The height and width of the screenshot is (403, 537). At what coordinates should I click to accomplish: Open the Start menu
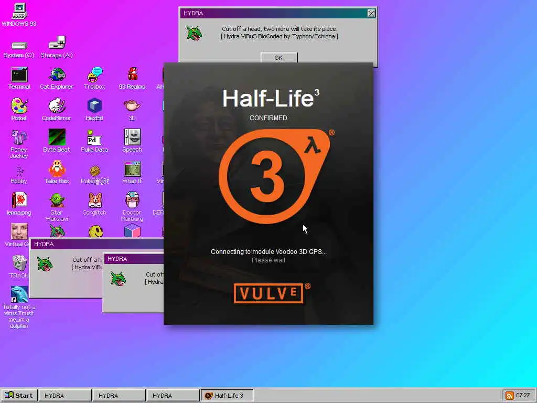(19, 396)
